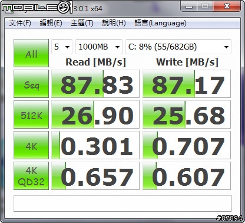
Task: Select the 512K read value 26.90
Action: (95, 114)
